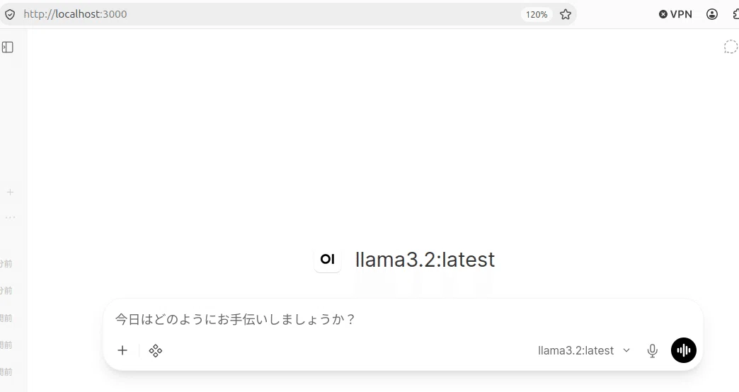Open the 120% zoom level indicator
The width and height of the screenshot is (739, 392).
point(537,15)
